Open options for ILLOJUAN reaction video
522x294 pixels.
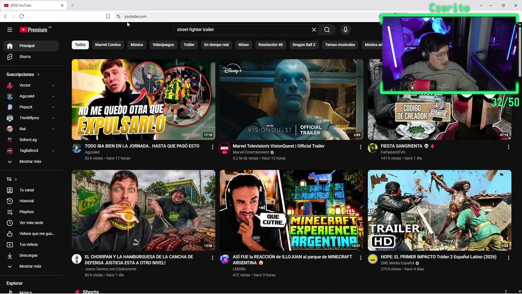coord(361,258)
